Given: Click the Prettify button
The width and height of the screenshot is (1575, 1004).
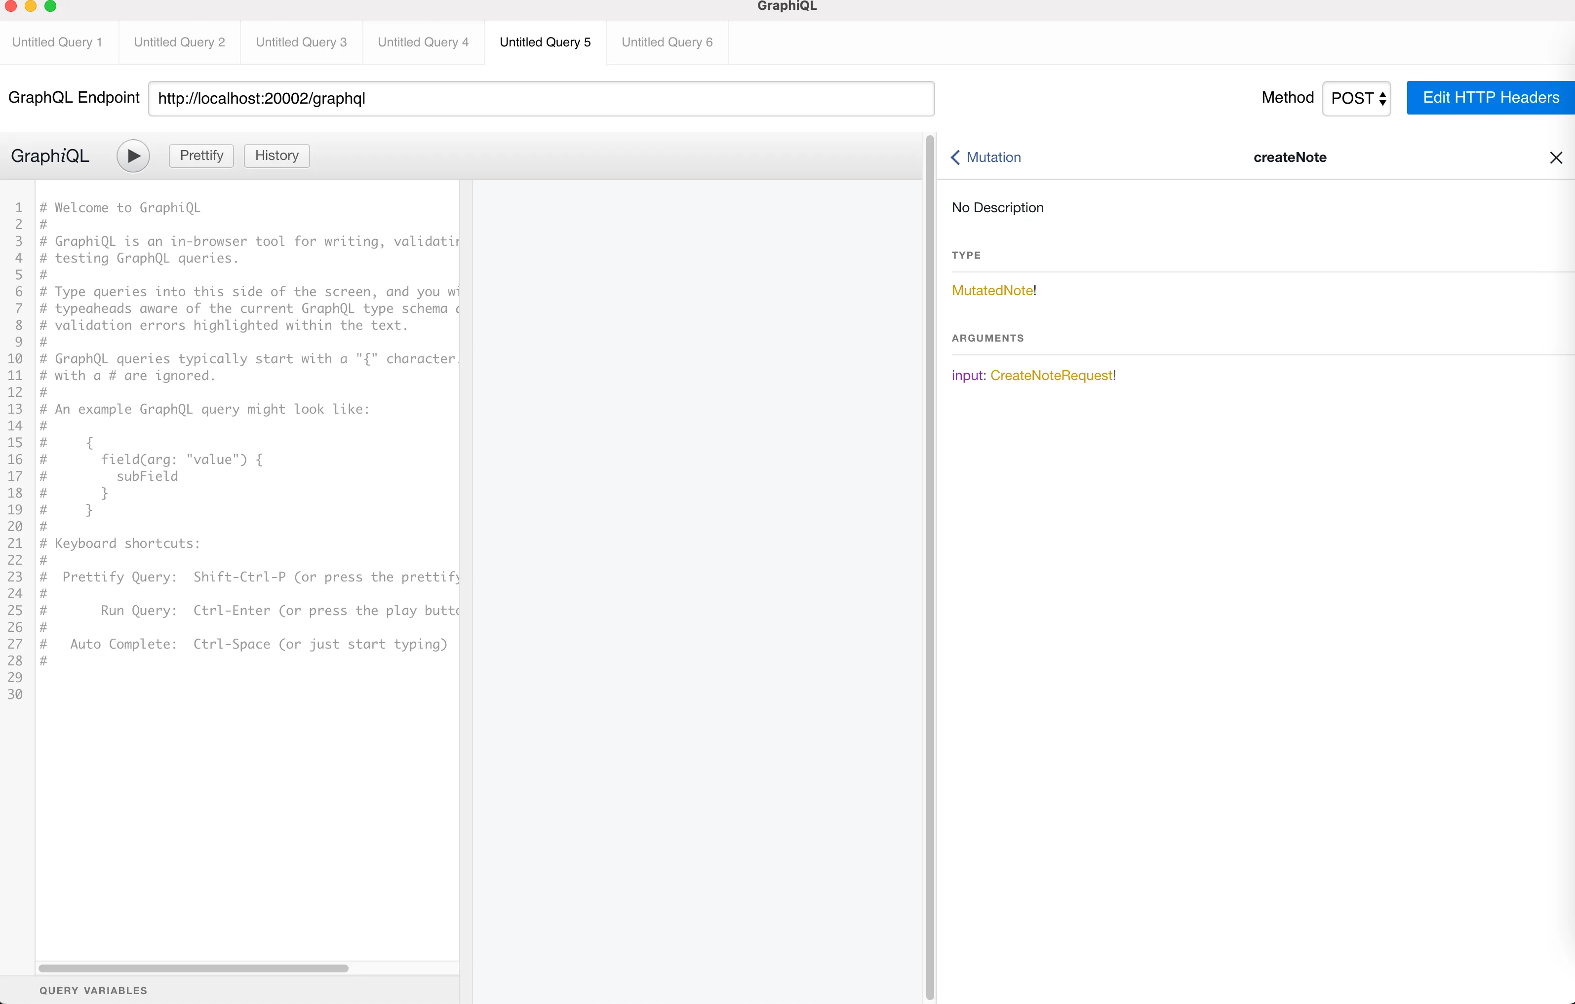Looking at the screenshot, I should [201, 155].
